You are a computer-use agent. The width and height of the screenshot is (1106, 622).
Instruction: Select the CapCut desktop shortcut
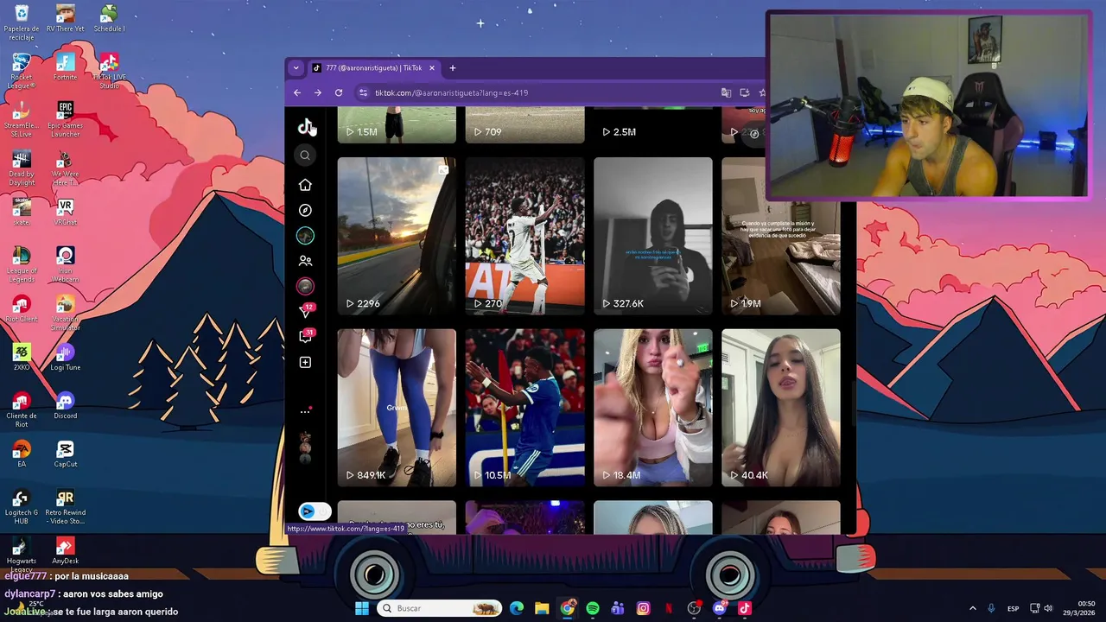click(66, 454)
